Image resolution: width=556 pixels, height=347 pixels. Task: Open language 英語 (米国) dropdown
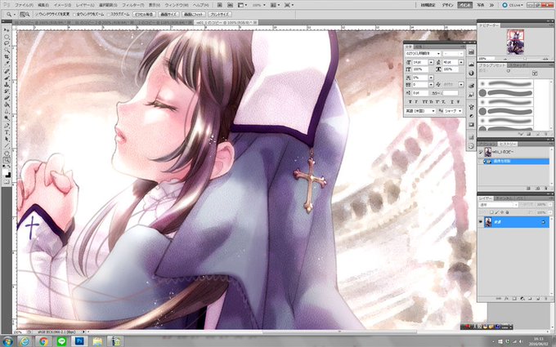(420, 111)
